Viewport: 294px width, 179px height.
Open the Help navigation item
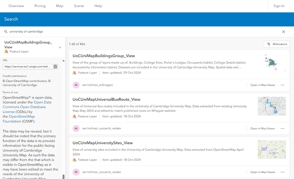(98, 6)
